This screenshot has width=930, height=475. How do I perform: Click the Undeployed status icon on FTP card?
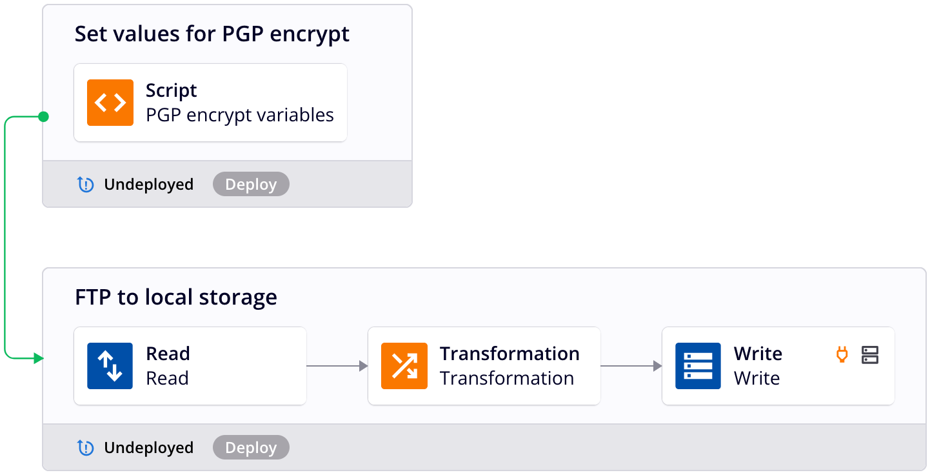click(x=86, y=447)
